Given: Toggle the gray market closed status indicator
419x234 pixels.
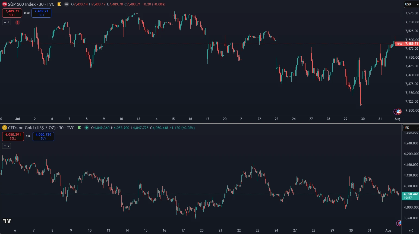Looking at the screenshot, I should (67, 4).
